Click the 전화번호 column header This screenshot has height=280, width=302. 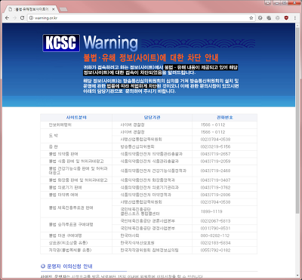click(225, 118)
